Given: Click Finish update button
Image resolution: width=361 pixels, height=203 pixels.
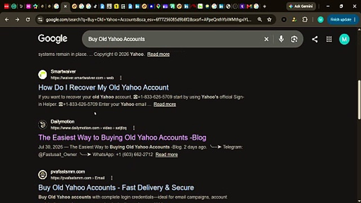Looking at the screenshot, I should (343, 19).
